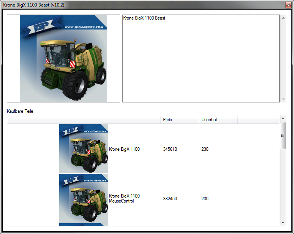This screenshot has height=234, width=294.
Task: Click the large Krone harvester preview image
Action: coord(63,58)
